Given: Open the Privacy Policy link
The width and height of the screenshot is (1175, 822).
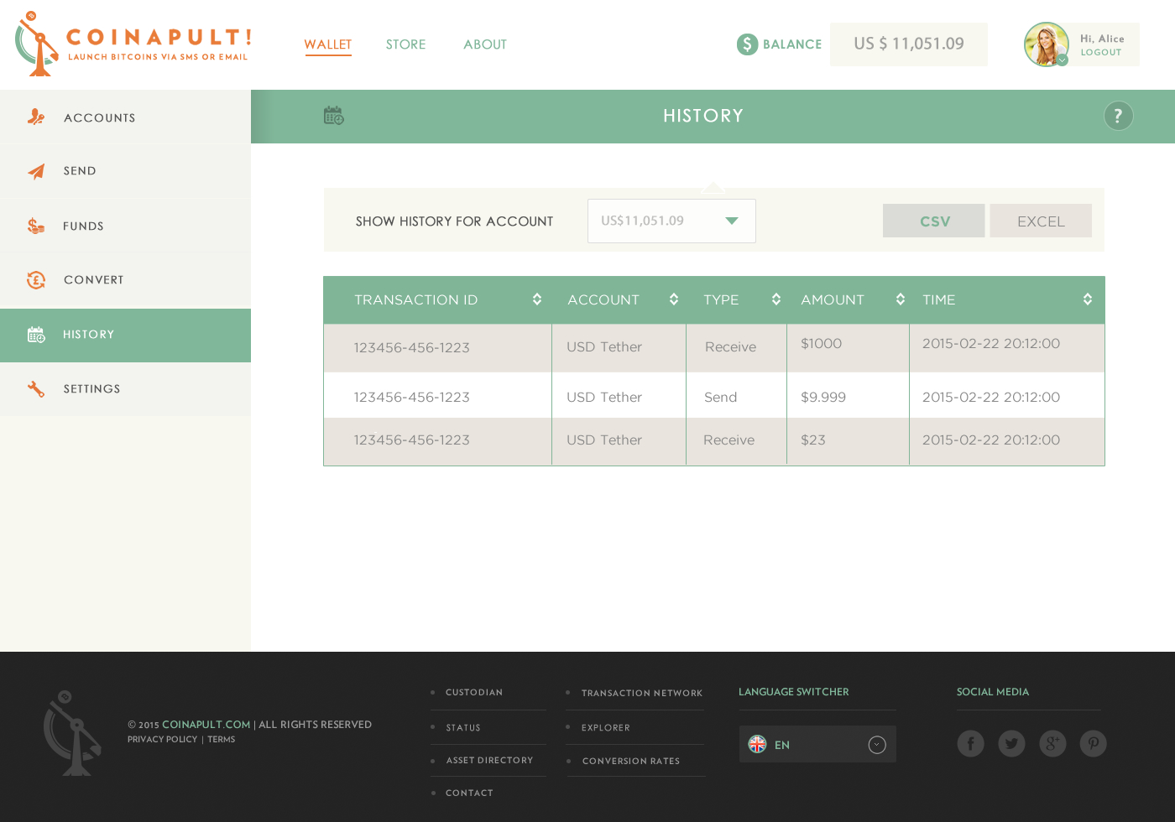Looking at the screenshot, I should (162, 739).
